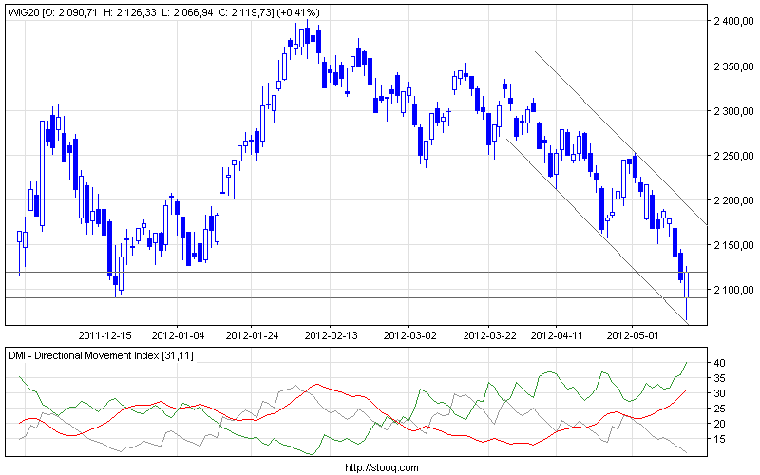Select the 2 300,00 price axis label
The width and height of the screenshot is (760, 475).
(x=733, y=111)
